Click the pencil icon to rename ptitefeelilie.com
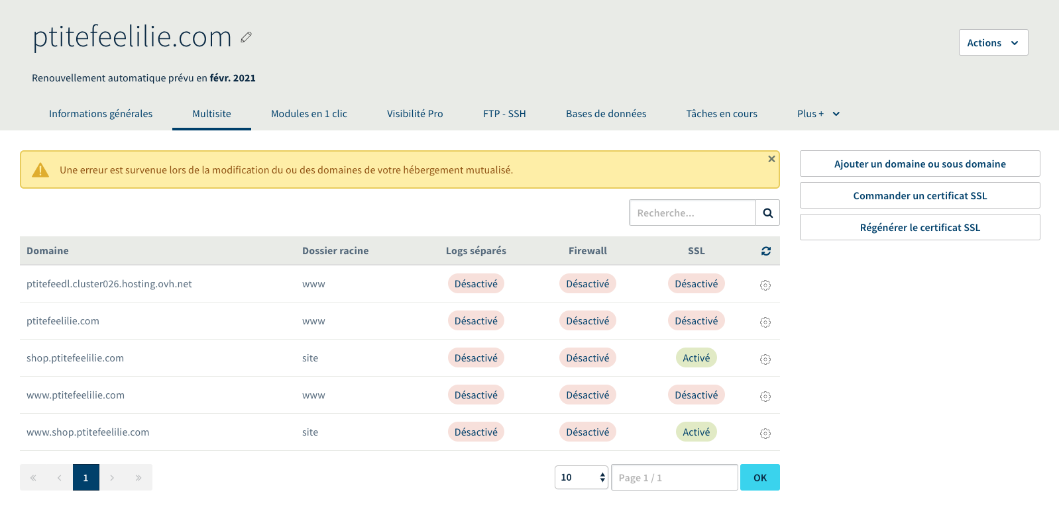 click(246, 38)
